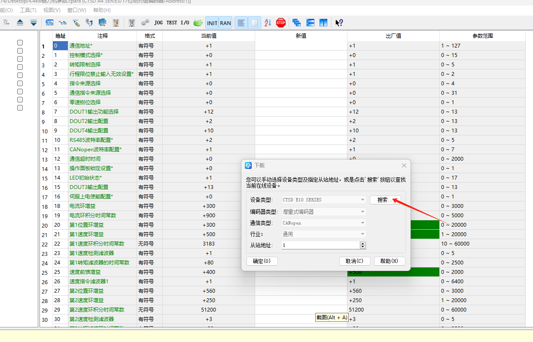Select the CANopen波特率配置* parameter cell
Viewport: 533px width, 342px height.
103,149
